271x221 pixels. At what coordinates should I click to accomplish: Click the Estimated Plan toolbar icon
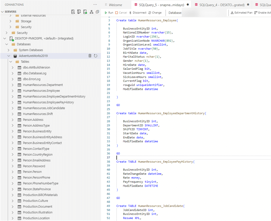click(232, 13)
